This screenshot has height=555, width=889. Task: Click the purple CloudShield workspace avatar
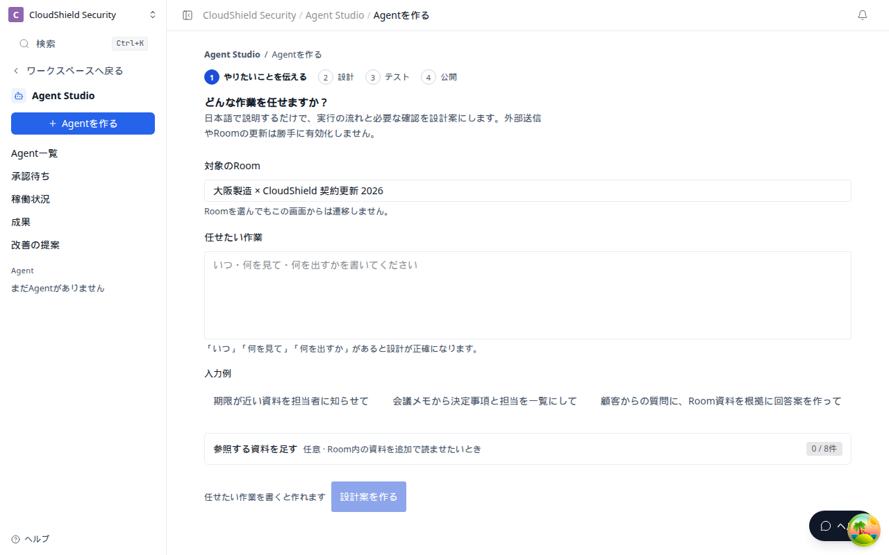click(16, 15)
